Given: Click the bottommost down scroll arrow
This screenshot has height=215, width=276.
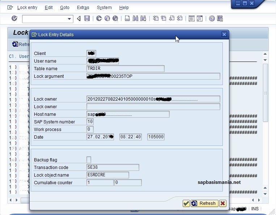Looking at the screenshot, I should (x=265, y=194).
